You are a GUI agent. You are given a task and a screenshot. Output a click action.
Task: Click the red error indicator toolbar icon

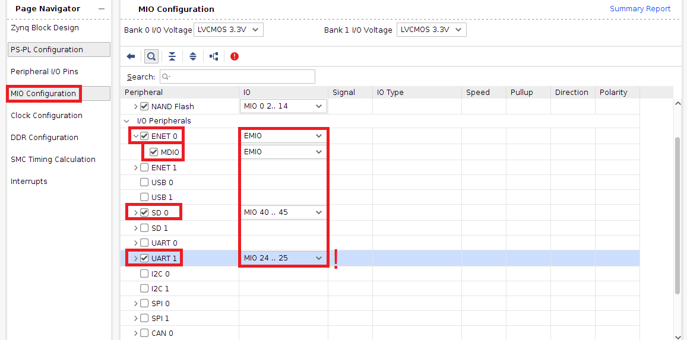235,56
